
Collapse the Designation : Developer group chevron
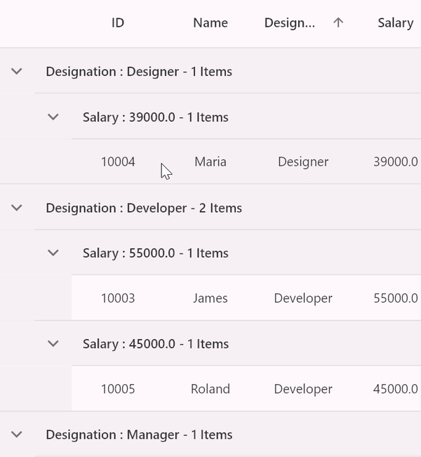pos(17,208)
